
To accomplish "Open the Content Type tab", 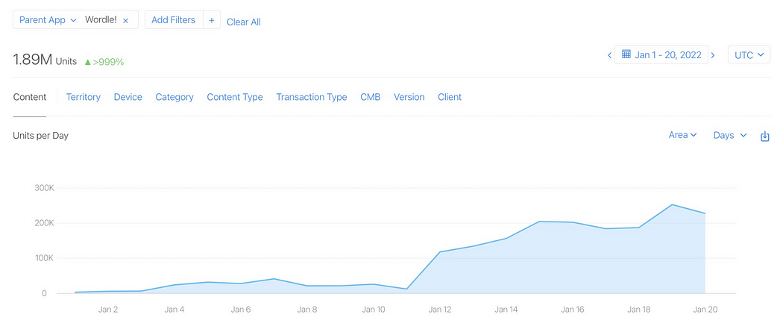I will [235, 97].
